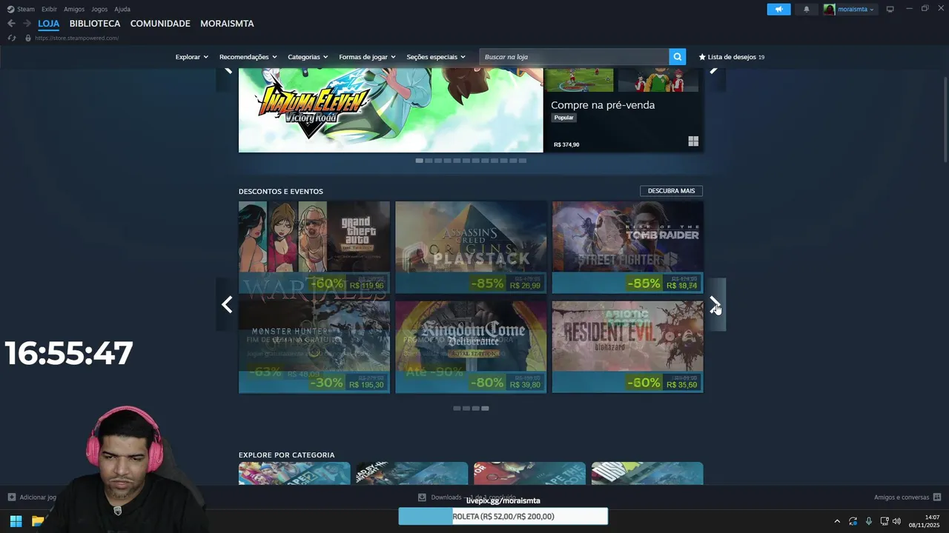Click the page vertical scrollbar

tap(945, 118)
